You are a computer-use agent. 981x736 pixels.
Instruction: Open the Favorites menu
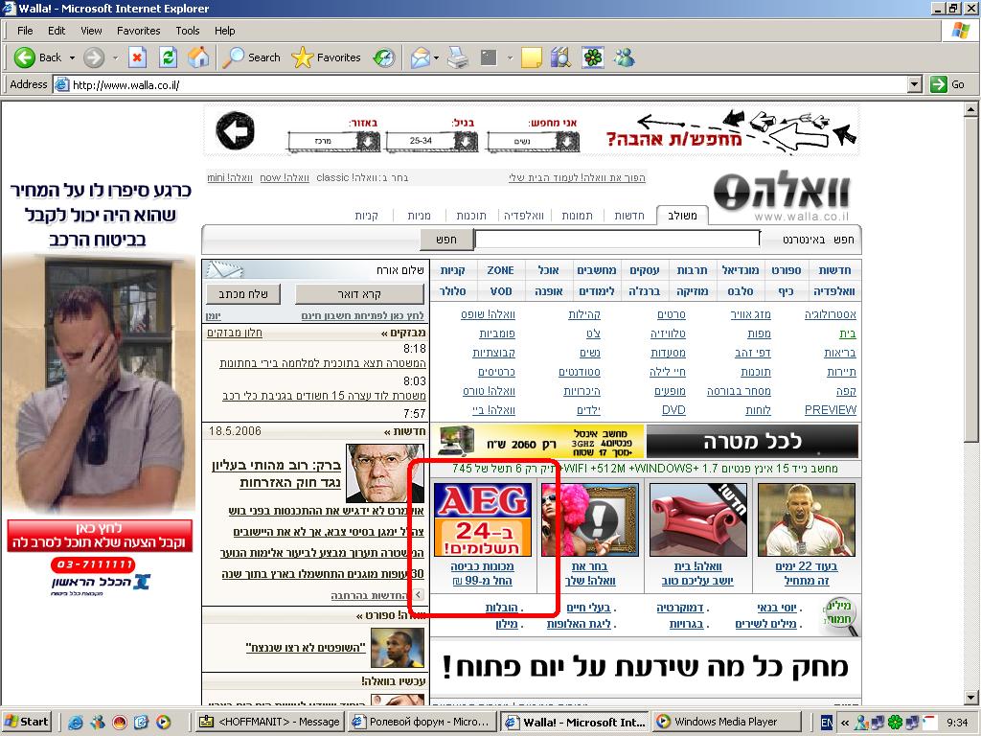(x=138, y=31)
